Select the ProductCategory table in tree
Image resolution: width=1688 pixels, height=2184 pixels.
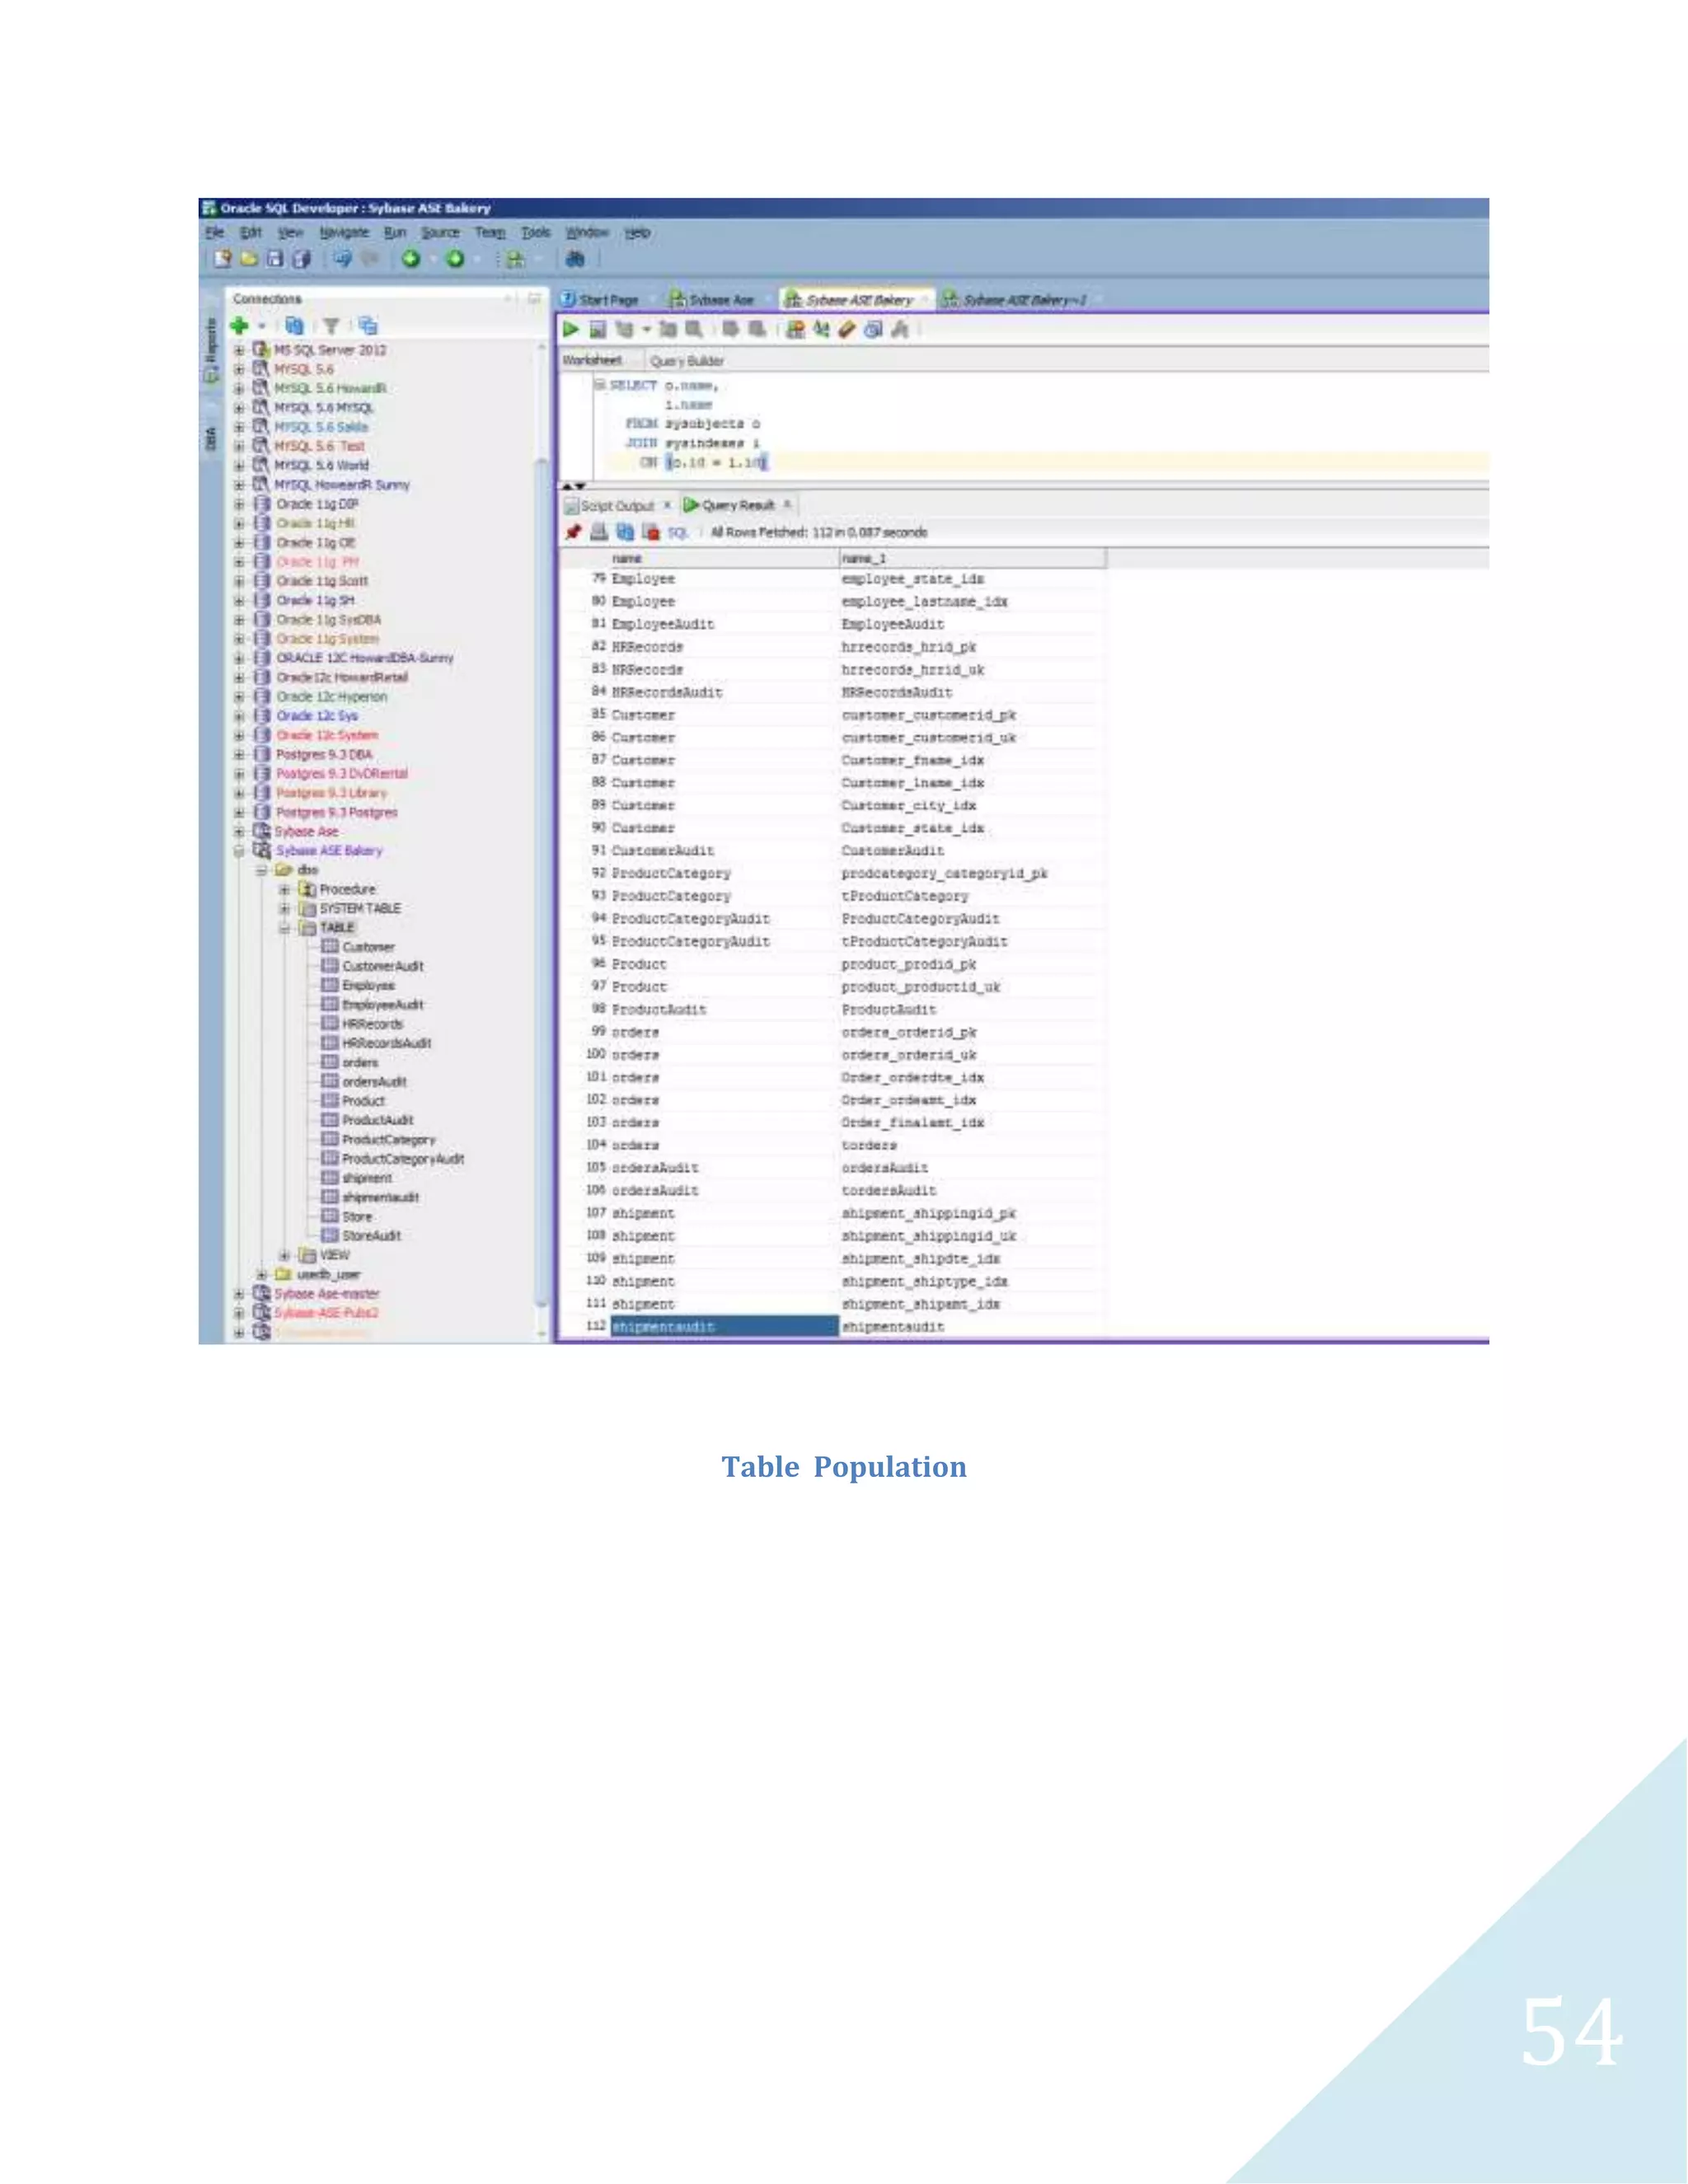(388, 1140)
